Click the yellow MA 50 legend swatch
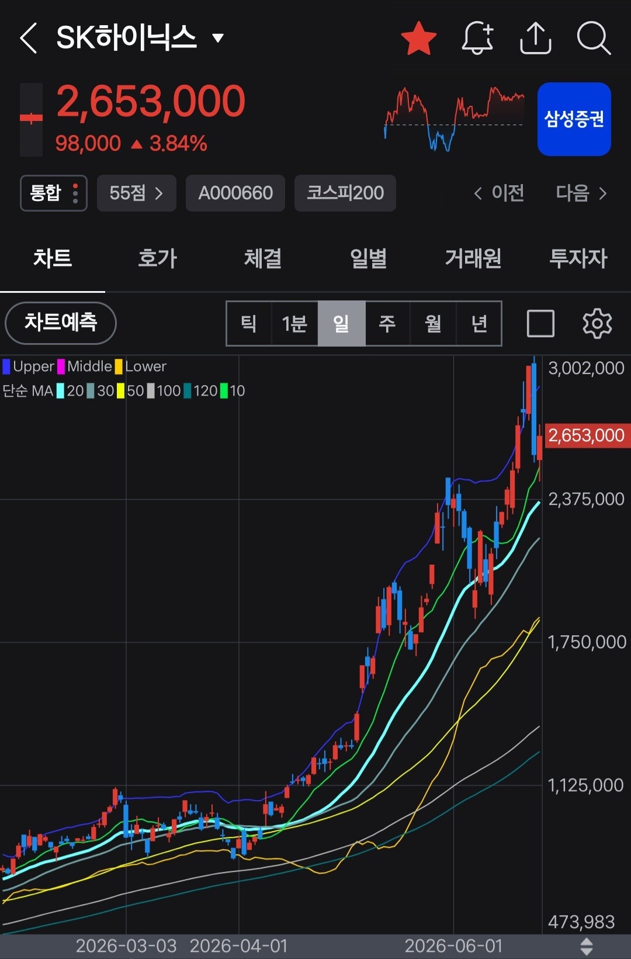This screenshot has height=959, width=631. pyautogui.click(x=121, y=391)
